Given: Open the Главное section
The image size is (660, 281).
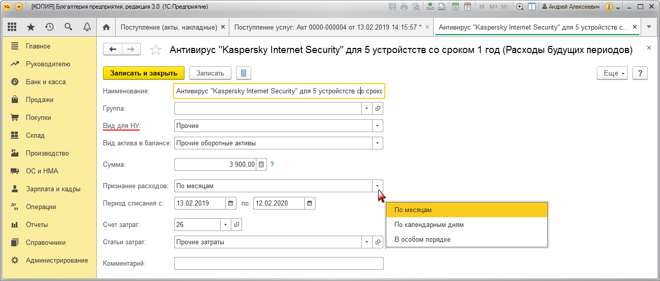Looking at the screenshot, I should click(x=48, y=46).
